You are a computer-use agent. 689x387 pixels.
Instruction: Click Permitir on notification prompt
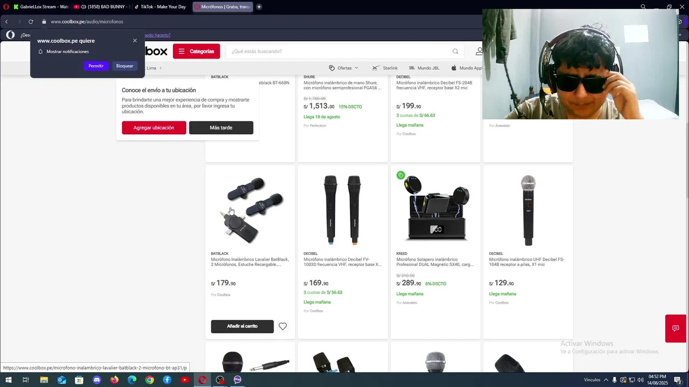(x=96, y=66)
